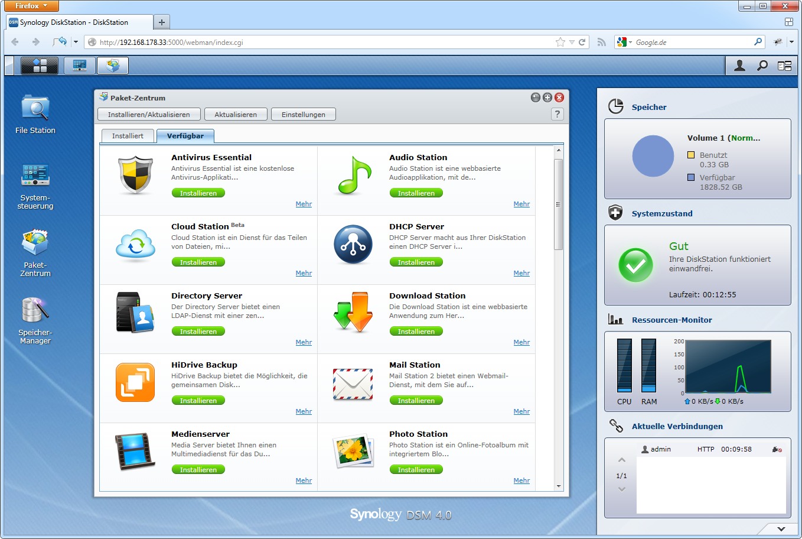Open Mehr link for Mail Station
Screen dimensions: 802x539
[521, 411]
